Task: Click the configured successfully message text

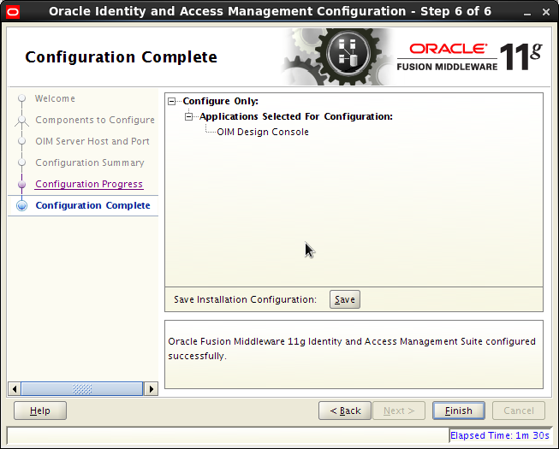Action: click(352, 349)
